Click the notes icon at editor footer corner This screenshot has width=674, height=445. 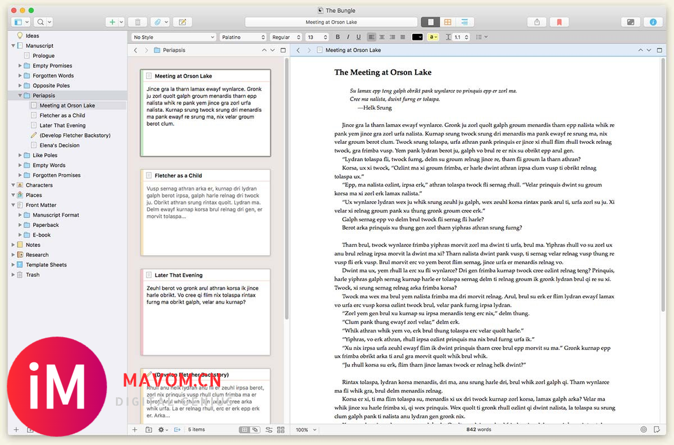click(657, 430)
